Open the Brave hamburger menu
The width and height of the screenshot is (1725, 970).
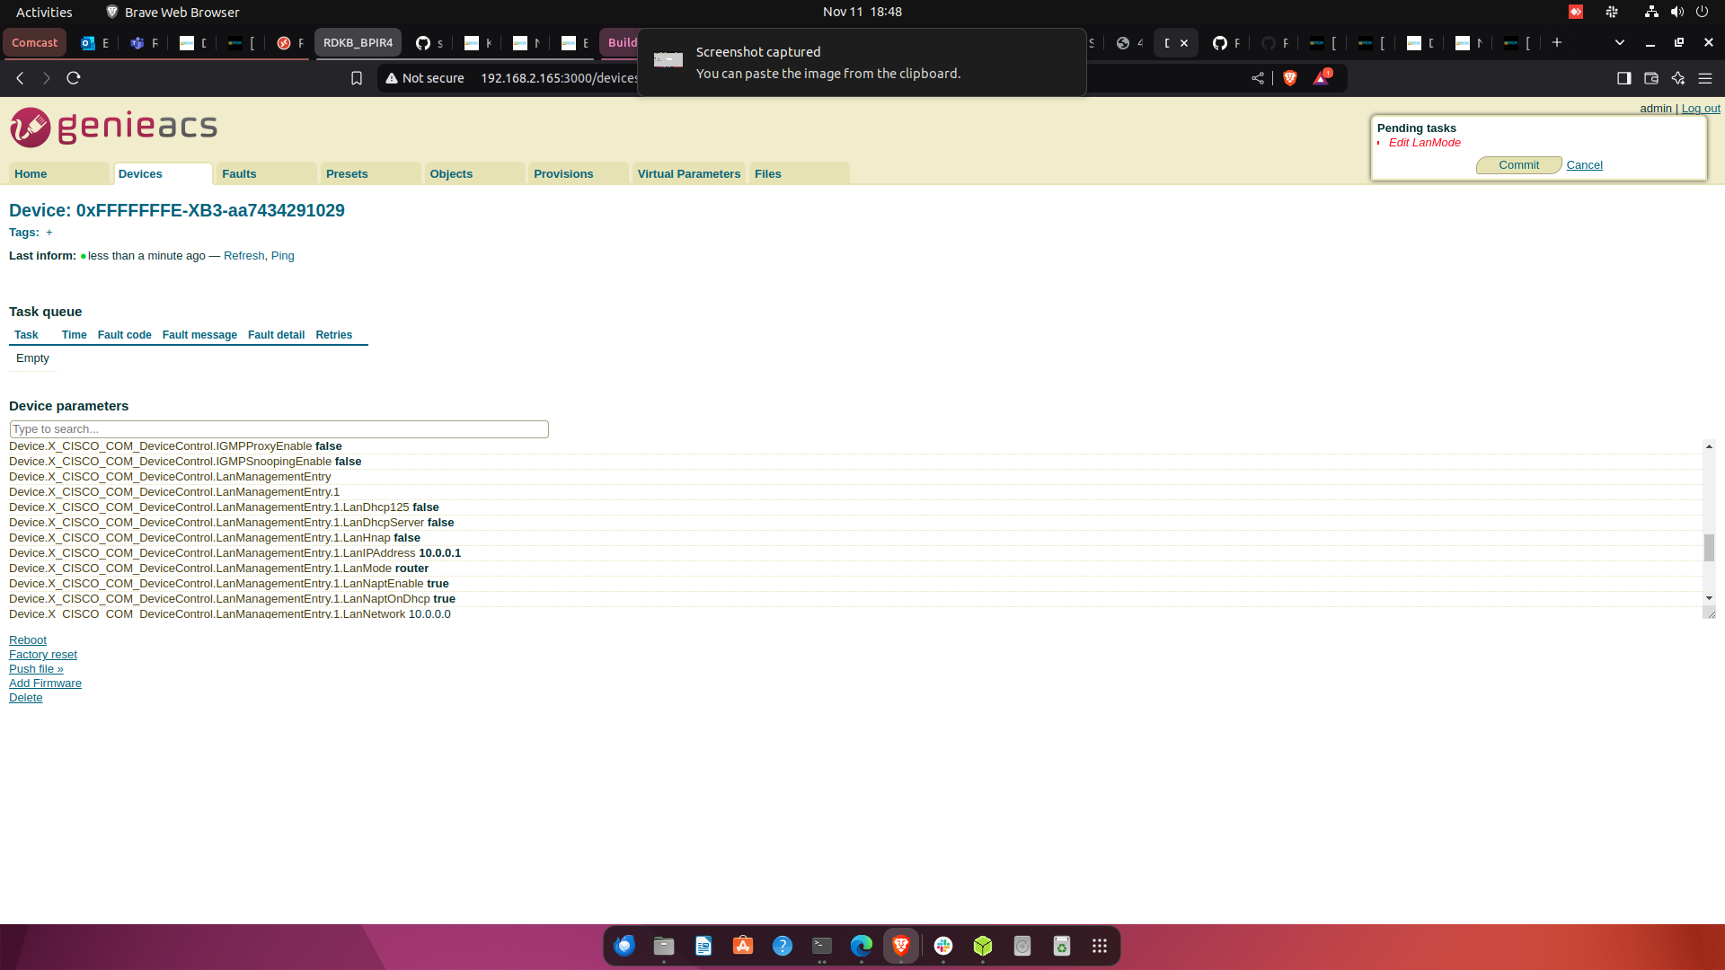(1704, 78)
